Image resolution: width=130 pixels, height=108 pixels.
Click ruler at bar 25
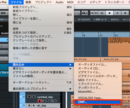coord(116,36)
